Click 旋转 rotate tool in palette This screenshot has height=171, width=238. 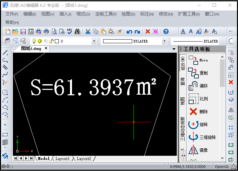(198, 124)
